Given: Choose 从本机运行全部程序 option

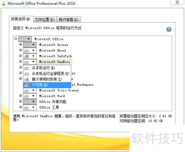Looking at the screenshot, I should pos(47,73).
